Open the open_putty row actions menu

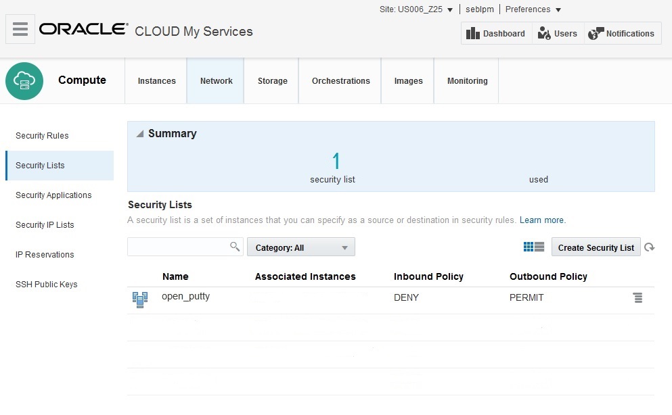[x=637, y=297]
